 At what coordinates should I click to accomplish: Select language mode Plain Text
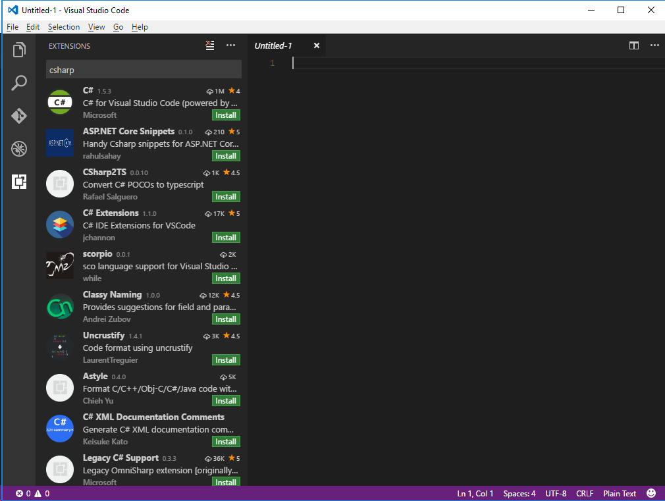pos(620,493)
